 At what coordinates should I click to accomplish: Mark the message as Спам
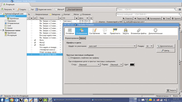click(166, 18)
